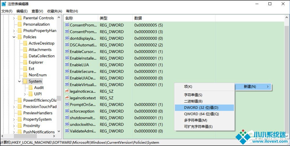
Task: Click the tree horizontal scroll right arrow
Action: click(54, 136)
